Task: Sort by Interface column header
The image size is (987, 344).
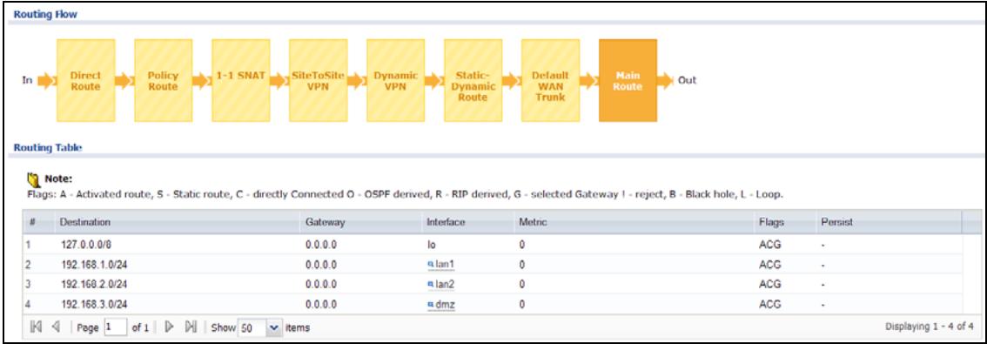Action: tap(467, 222)
